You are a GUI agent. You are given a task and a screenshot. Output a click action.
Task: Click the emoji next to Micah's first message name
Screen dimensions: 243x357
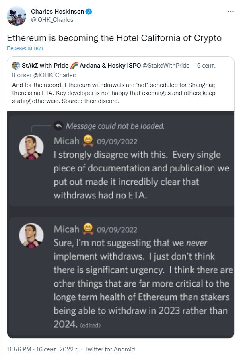click(88, 141)
